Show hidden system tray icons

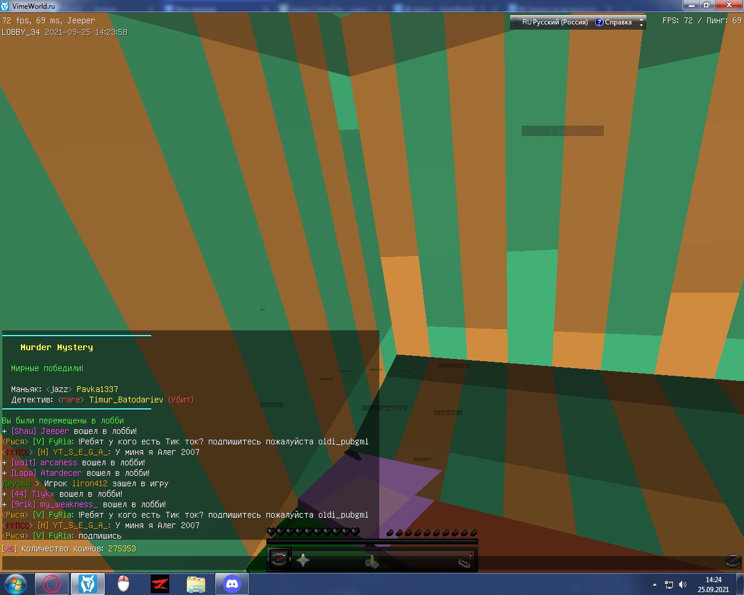tap(654, 585)
